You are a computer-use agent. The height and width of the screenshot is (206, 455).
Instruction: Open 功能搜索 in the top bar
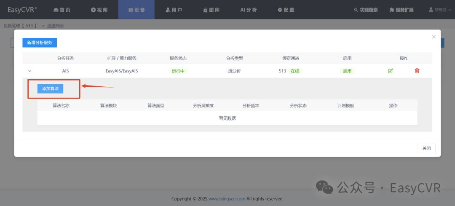pos(366,10)
